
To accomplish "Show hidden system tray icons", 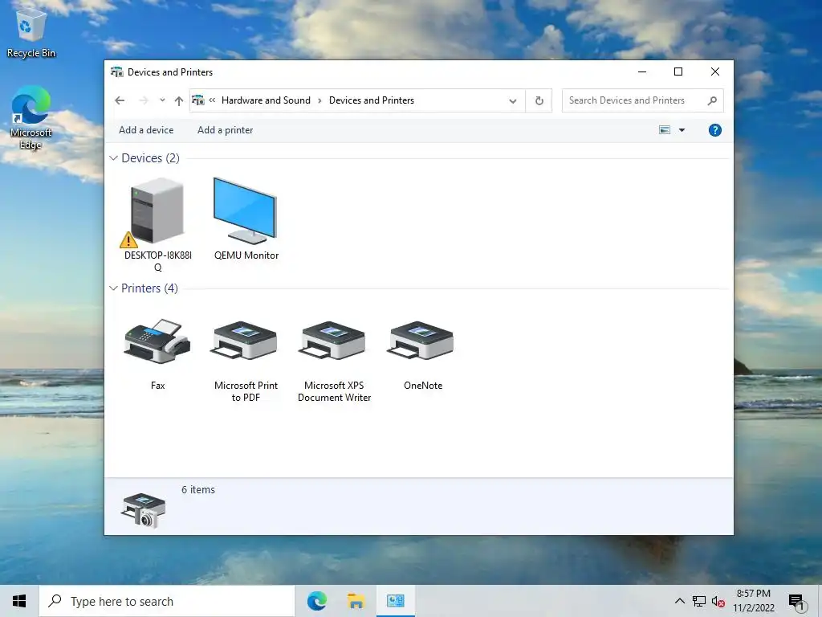I will (679, 601).
